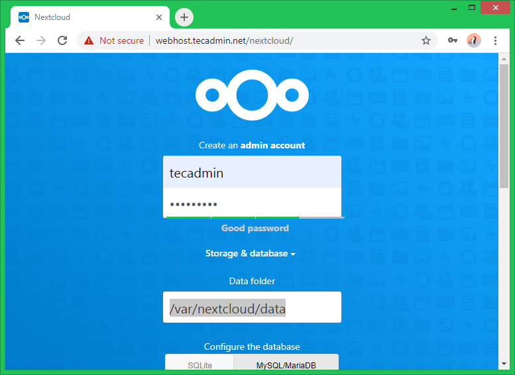The image size is (515, 375).
Task: Click the Create an admin account heading
Action: 252,145
